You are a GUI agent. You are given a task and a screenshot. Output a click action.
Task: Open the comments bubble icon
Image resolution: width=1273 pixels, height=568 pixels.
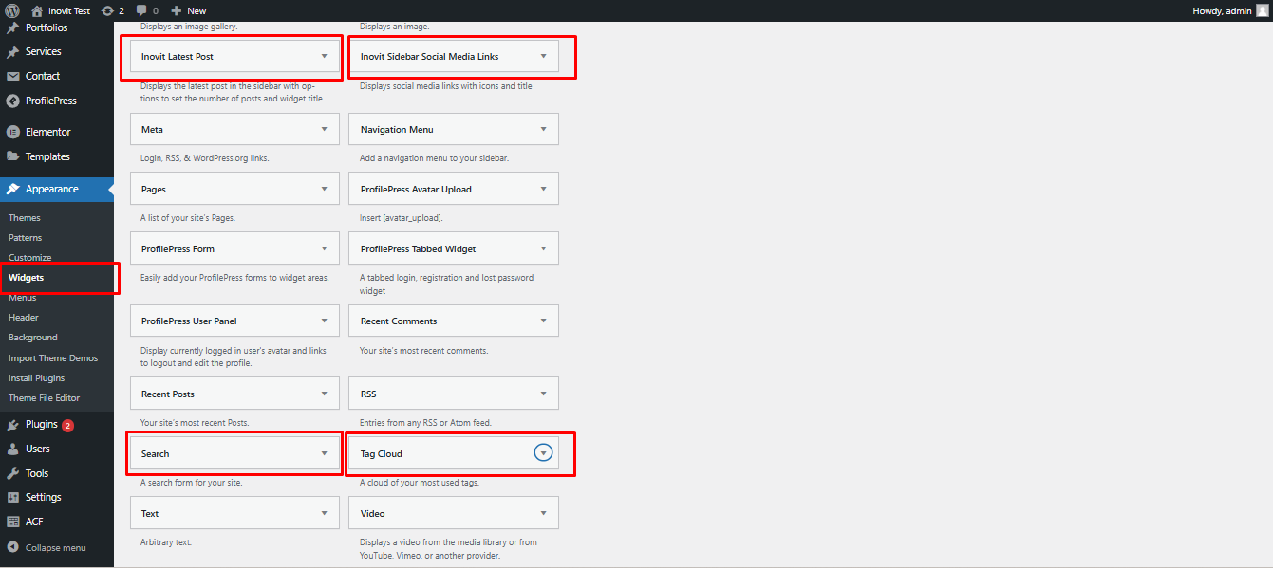(x=141, y=10)
